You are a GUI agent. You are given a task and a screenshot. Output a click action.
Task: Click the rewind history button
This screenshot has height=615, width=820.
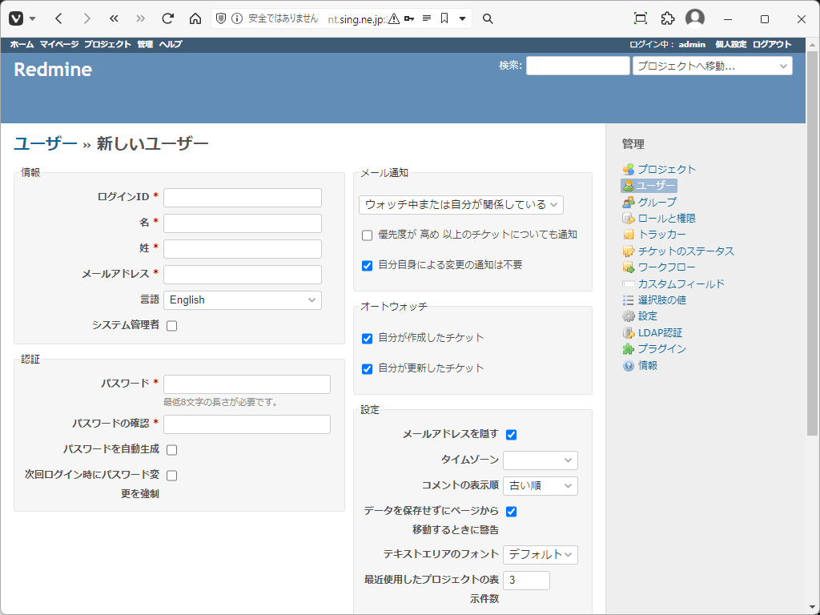pyautogui.click(x=114, y=19)
